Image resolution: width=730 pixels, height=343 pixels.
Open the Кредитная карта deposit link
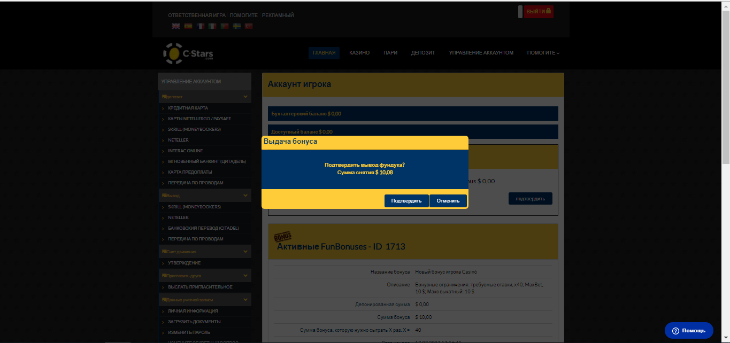coord(188,108)
